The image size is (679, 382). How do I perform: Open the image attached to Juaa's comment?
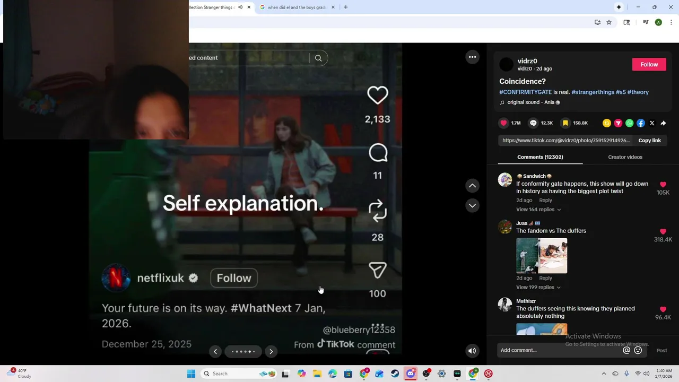pos(542,256)
